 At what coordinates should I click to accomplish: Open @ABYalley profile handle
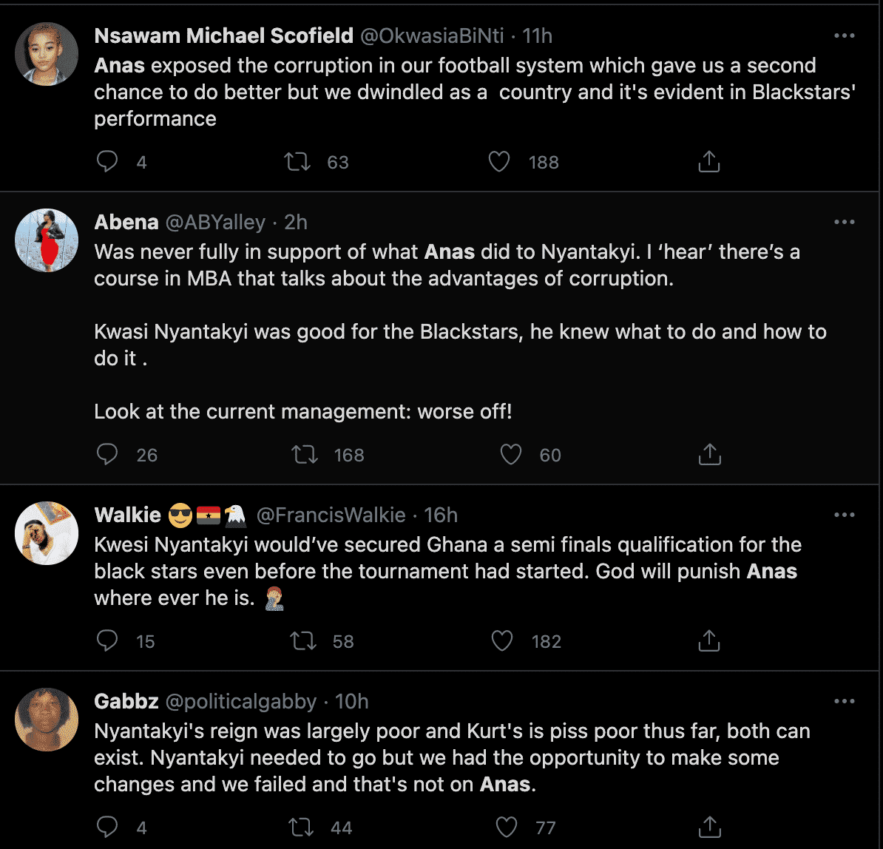(x=216, y=222)
